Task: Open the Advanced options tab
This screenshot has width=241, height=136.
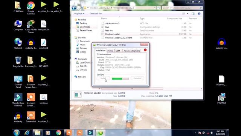Action: [x=132, y=51]
